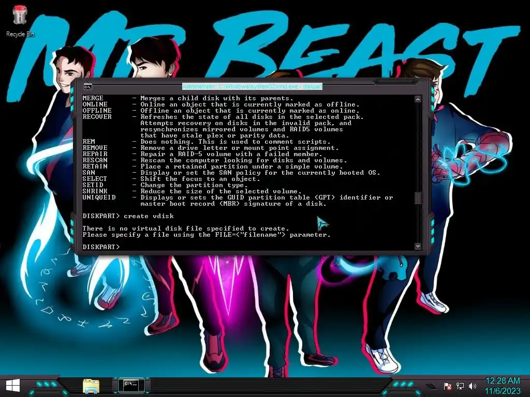Click the 'master boot record (MBR) signature' line

tap(233, 204)
